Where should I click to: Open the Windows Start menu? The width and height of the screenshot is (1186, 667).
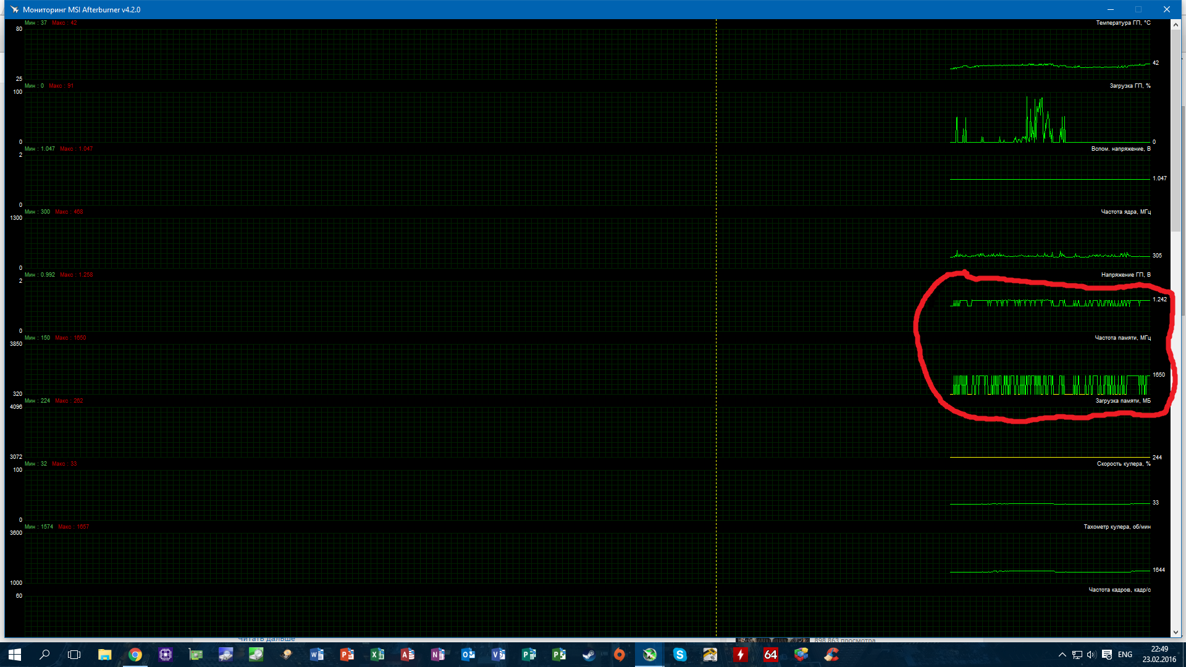coord(15,655)
